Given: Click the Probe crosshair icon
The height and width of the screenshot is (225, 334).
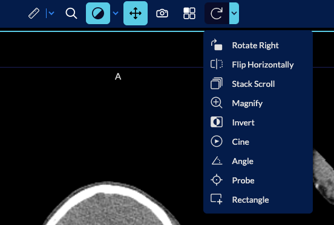Looking at the screenshot, I should coord(217,180).
